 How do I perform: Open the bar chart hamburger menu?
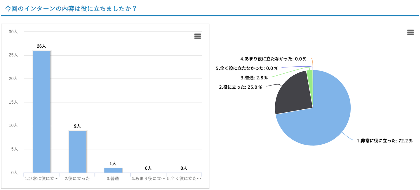(197, 36)
